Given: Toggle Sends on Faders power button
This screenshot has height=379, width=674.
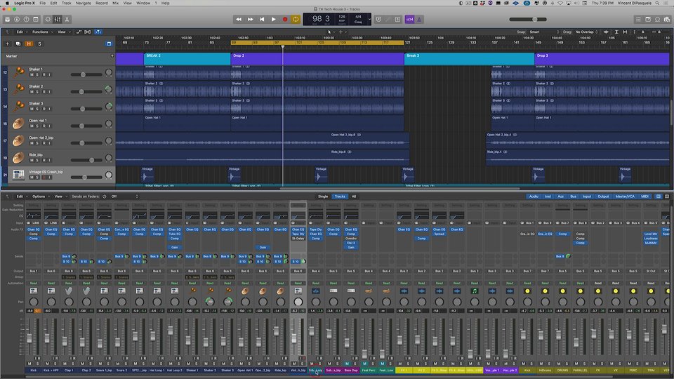Looking at the screenshot, I should 105,197.
